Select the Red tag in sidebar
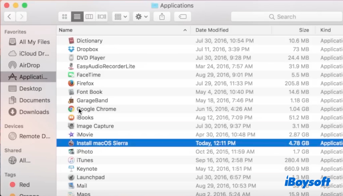This screenshot has width=343, height=196. (24, 185)
